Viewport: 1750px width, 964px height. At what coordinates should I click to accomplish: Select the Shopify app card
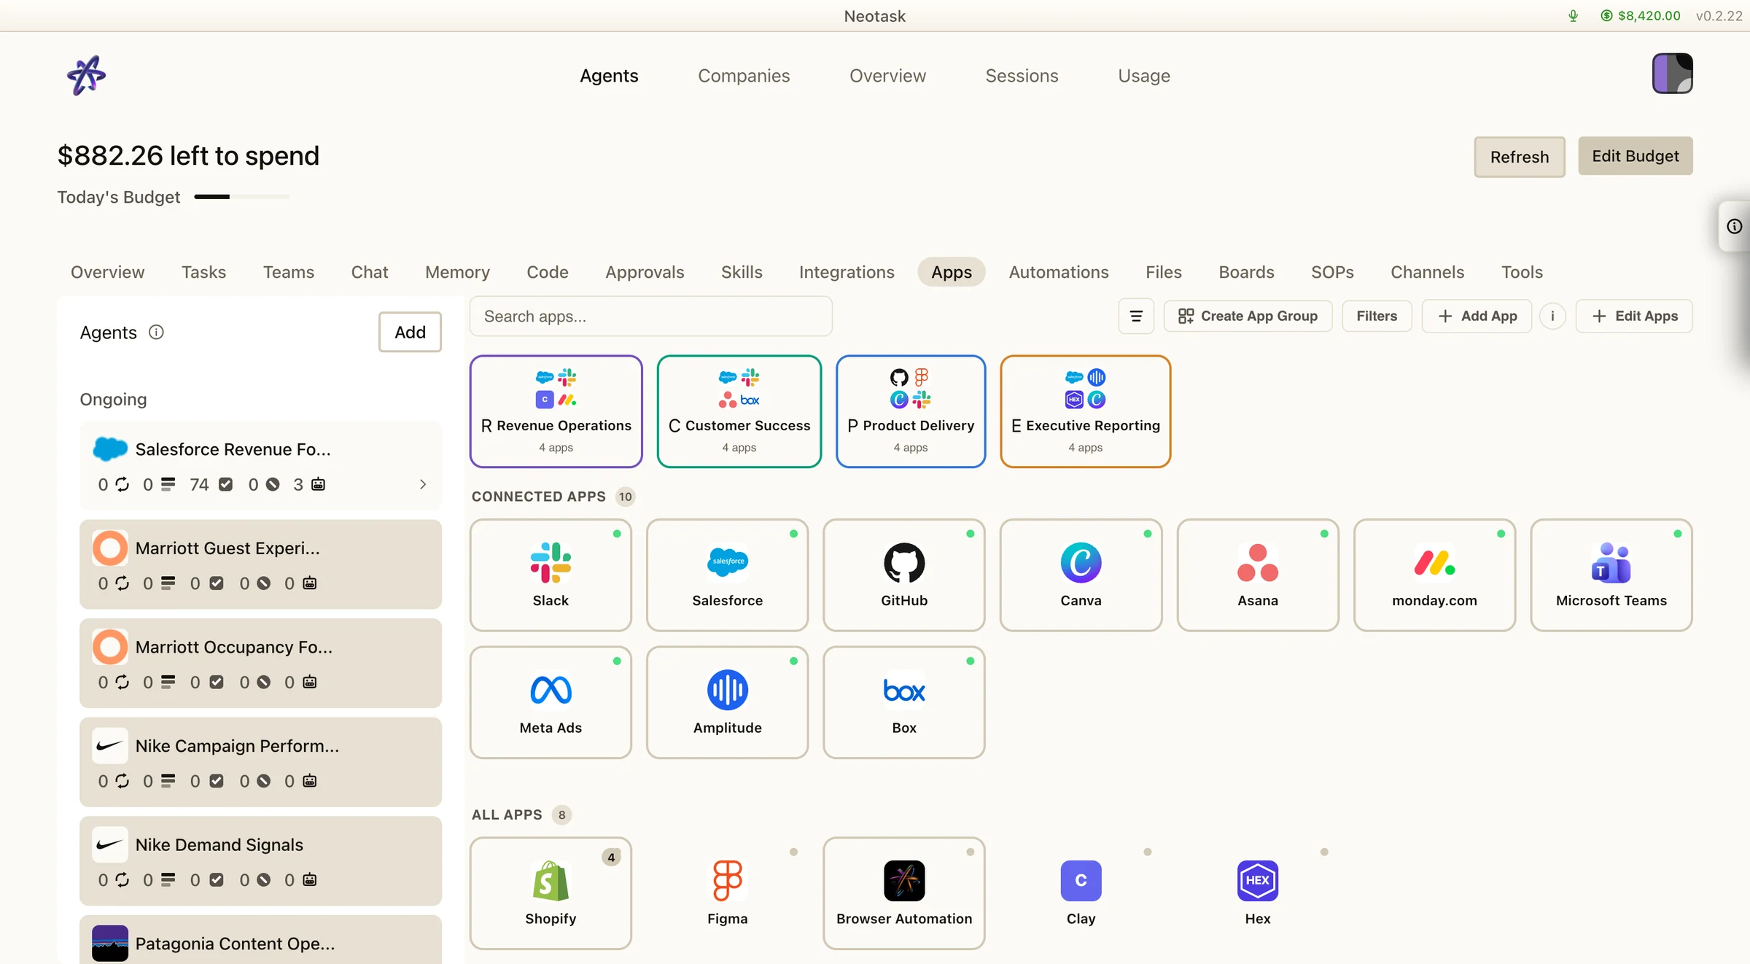(551, 893)
